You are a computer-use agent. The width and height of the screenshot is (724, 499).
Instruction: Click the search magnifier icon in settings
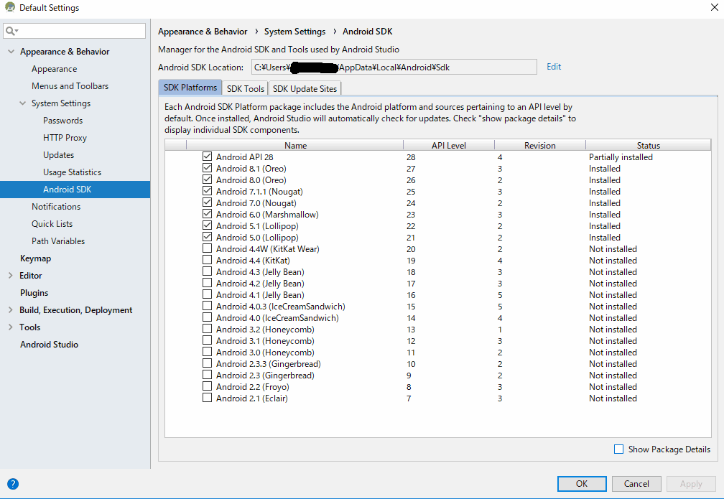11,31
